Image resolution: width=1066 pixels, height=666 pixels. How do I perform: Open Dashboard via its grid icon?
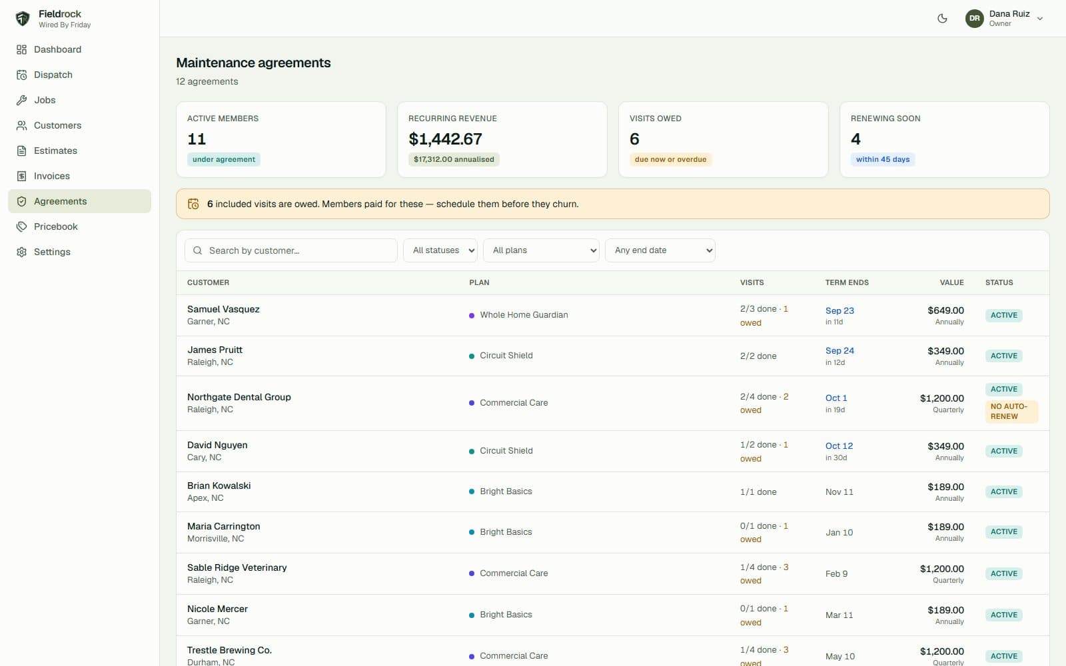(21, 49)
